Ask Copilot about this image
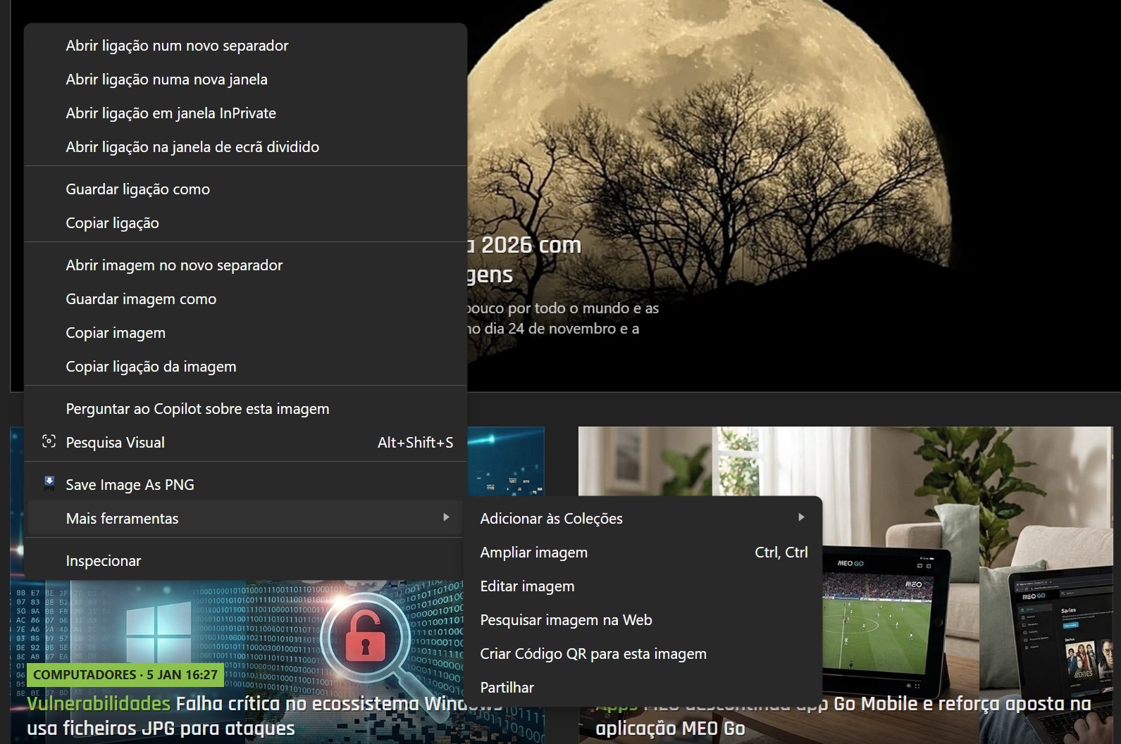The image size is (1121, 744). point(197,409)
